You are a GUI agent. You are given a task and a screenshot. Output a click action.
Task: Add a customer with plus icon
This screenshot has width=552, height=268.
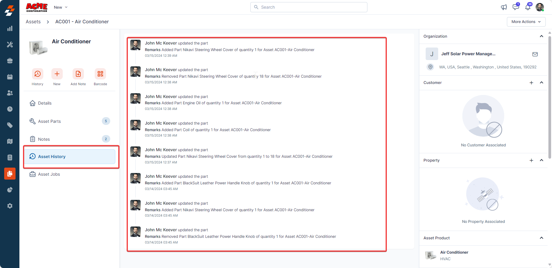pos(531,83)
